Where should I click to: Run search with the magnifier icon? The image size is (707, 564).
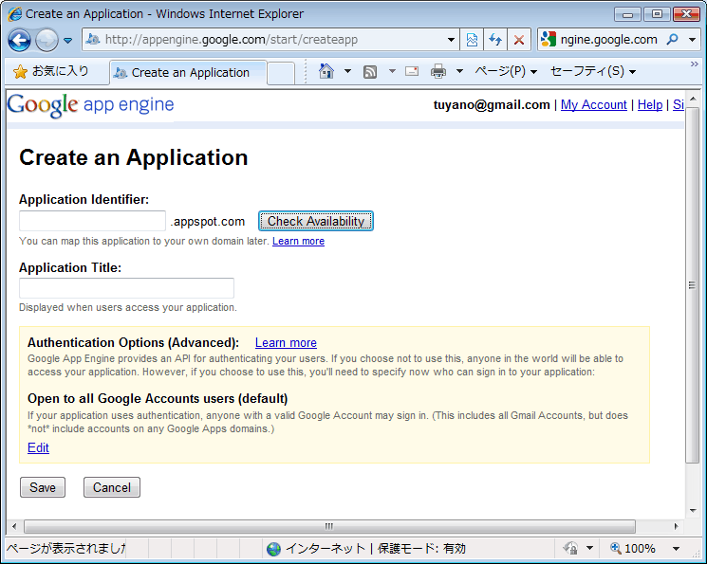[x=672, y=40]
